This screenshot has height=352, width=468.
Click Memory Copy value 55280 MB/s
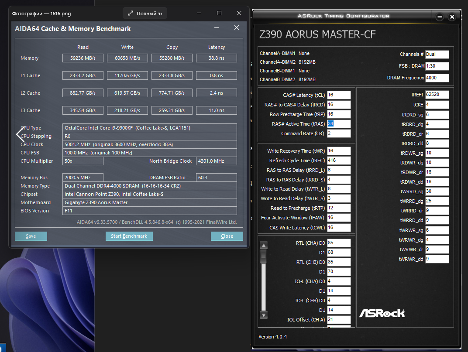(x=172, y=58)
